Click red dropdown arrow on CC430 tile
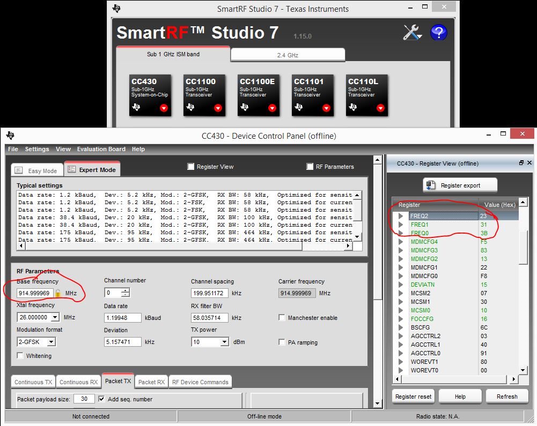 pyautogui.click(x=164, y=108)
